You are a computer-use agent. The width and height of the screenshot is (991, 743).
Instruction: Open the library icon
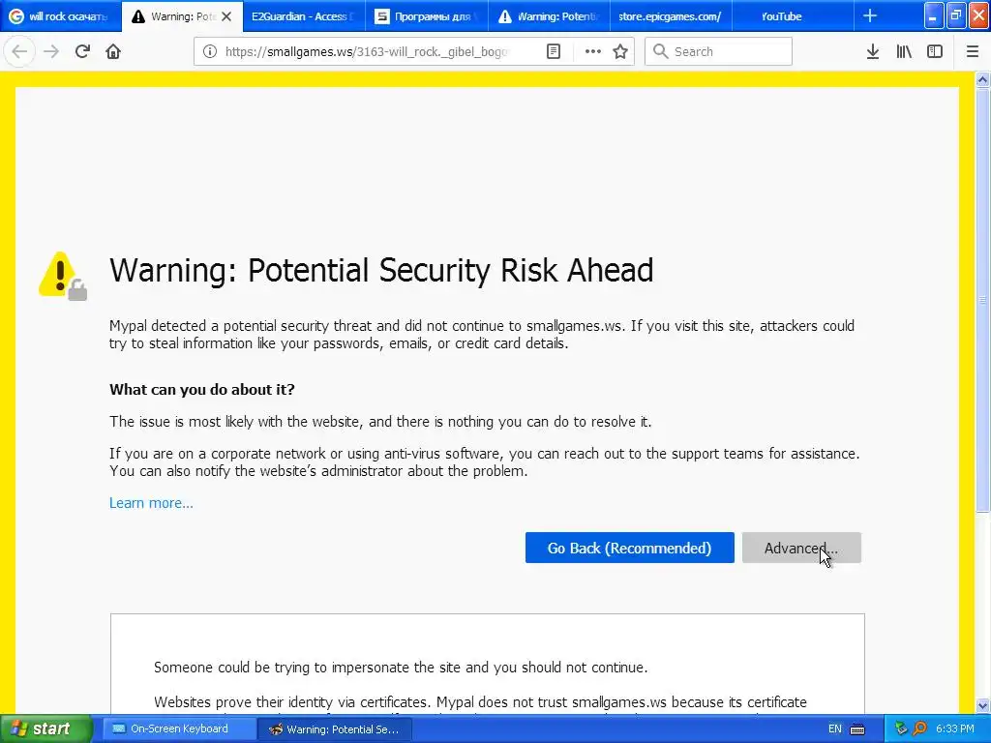[x=904, y=51]
